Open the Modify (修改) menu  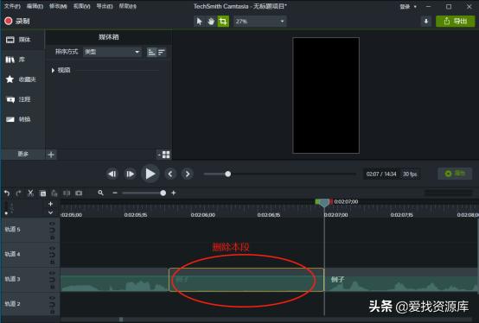click(x=58, y=6)
